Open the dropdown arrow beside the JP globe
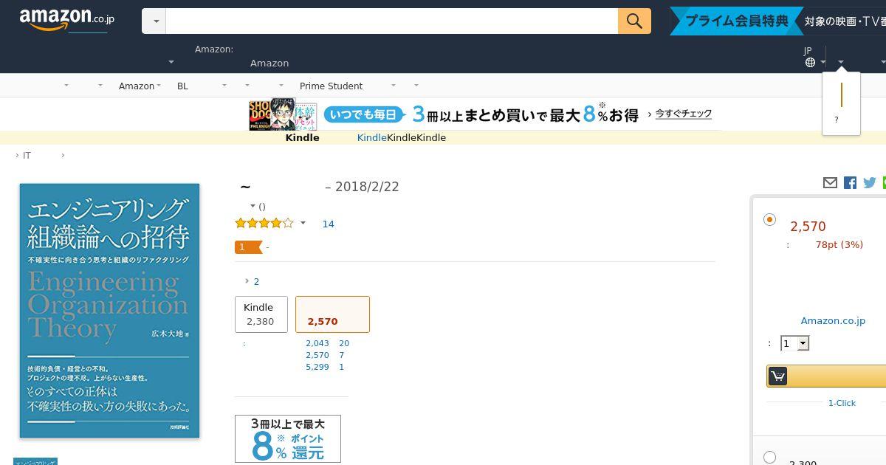The width and height of the screenshot is (886, 465). pos(823,63)
